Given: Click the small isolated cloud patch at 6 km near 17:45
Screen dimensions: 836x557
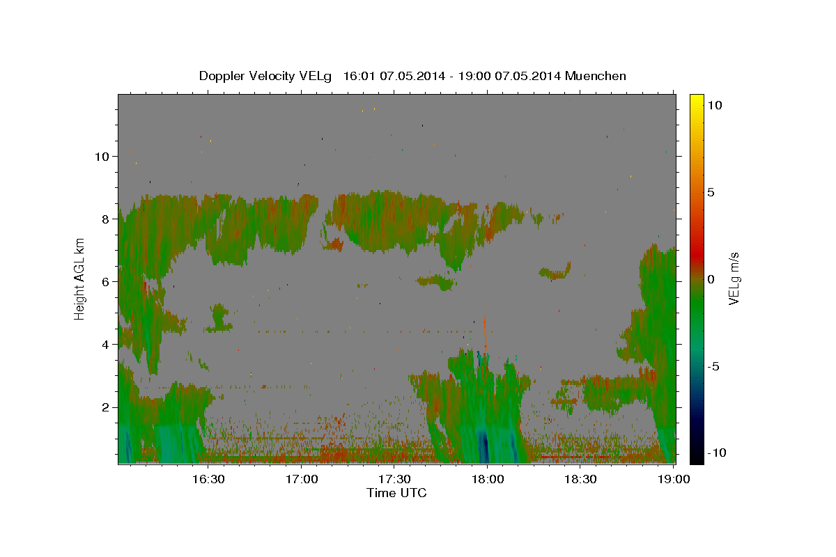Looking at the screenshot, I should point(436,281).
